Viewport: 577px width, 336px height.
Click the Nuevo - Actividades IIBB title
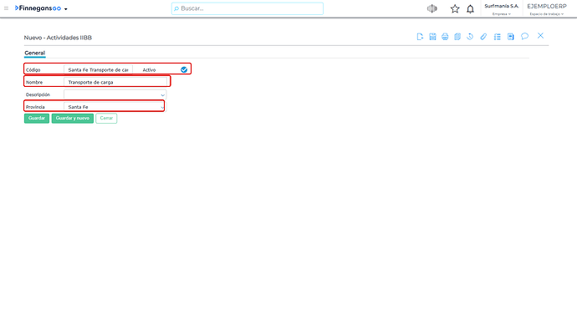coord(58,38)
